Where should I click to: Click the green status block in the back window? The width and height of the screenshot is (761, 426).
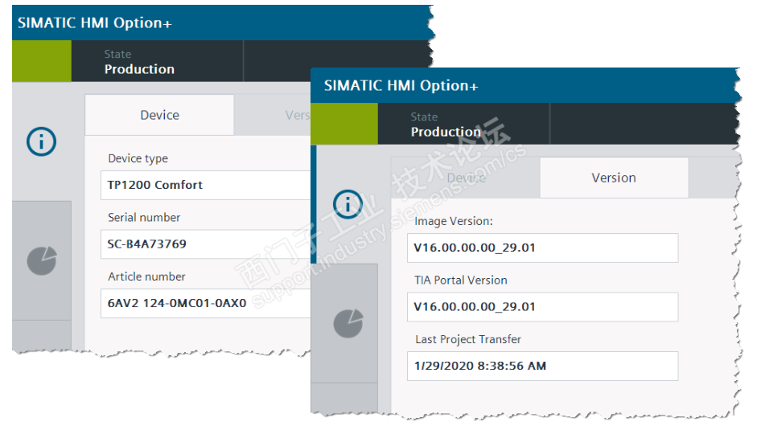(42, 61)
